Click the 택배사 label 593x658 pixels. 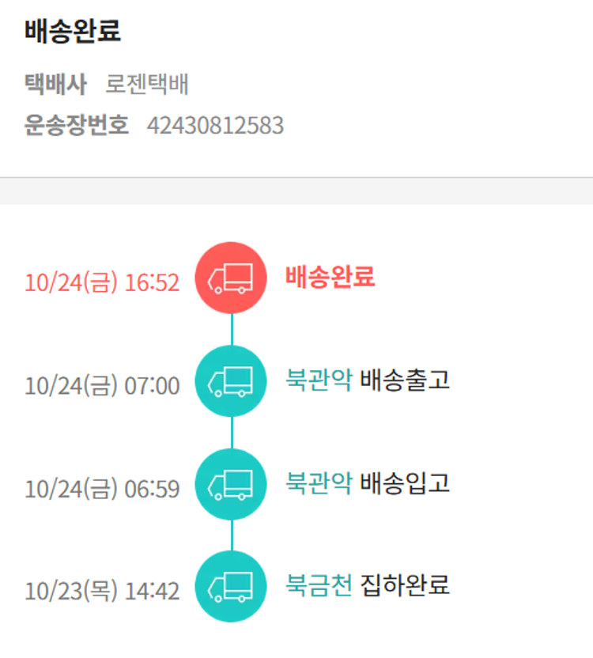pyautogui.click(x=55, y=85)
